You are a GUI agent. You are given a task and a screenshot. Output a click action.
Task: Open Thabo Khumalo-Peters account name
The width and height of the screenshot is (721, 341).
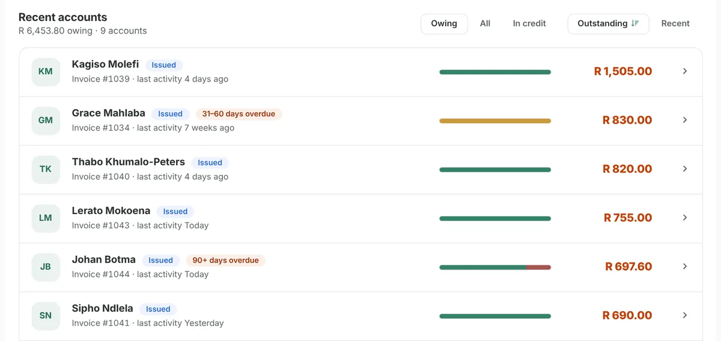(x=128, y=162)
